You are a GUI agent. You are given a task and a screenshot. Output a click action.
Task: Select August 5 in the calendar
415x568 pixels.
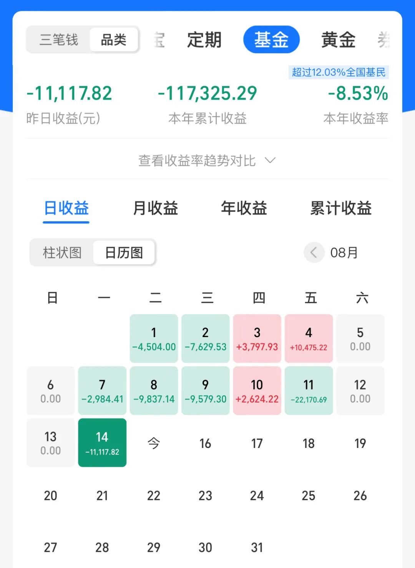[360, 339]
